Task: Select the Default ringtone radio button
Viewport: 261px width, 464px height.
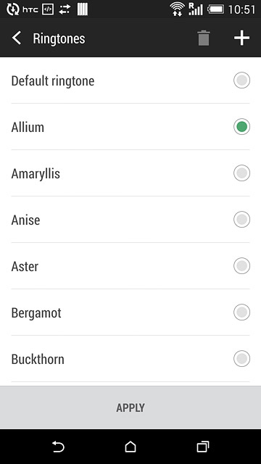Action: tap(241, 80)
